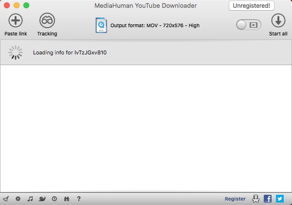Click the binoculars icon in bottom bar

[x=67, y=199]
